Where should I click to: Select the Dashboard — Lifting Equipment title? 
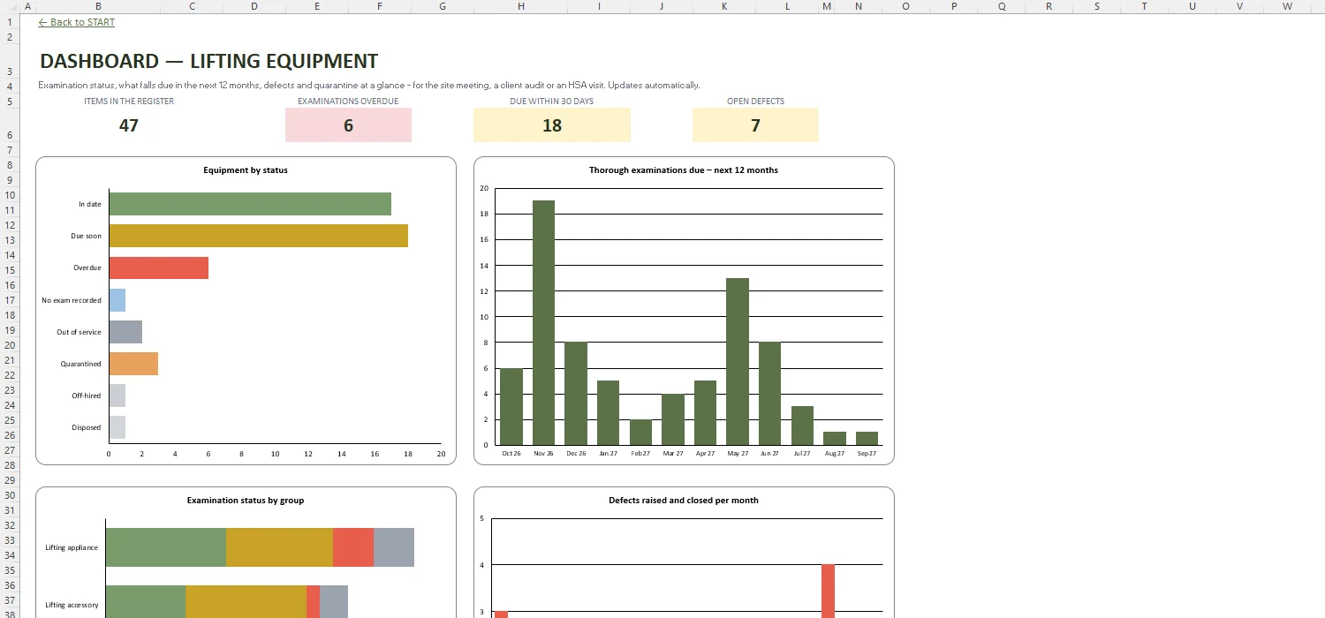tap(208, 61)
